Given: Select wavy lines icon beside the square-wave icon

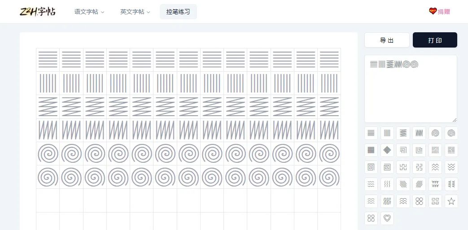Looking at the screenshot, I should point(371,201).
